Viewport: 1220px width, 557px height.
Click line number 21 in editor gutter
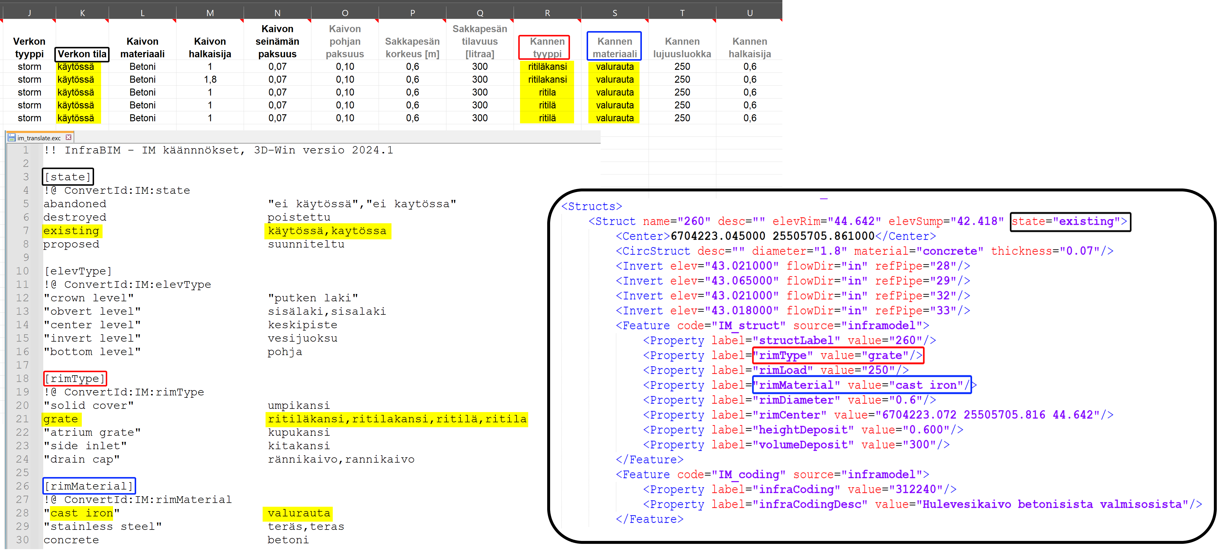pos(23,419)
